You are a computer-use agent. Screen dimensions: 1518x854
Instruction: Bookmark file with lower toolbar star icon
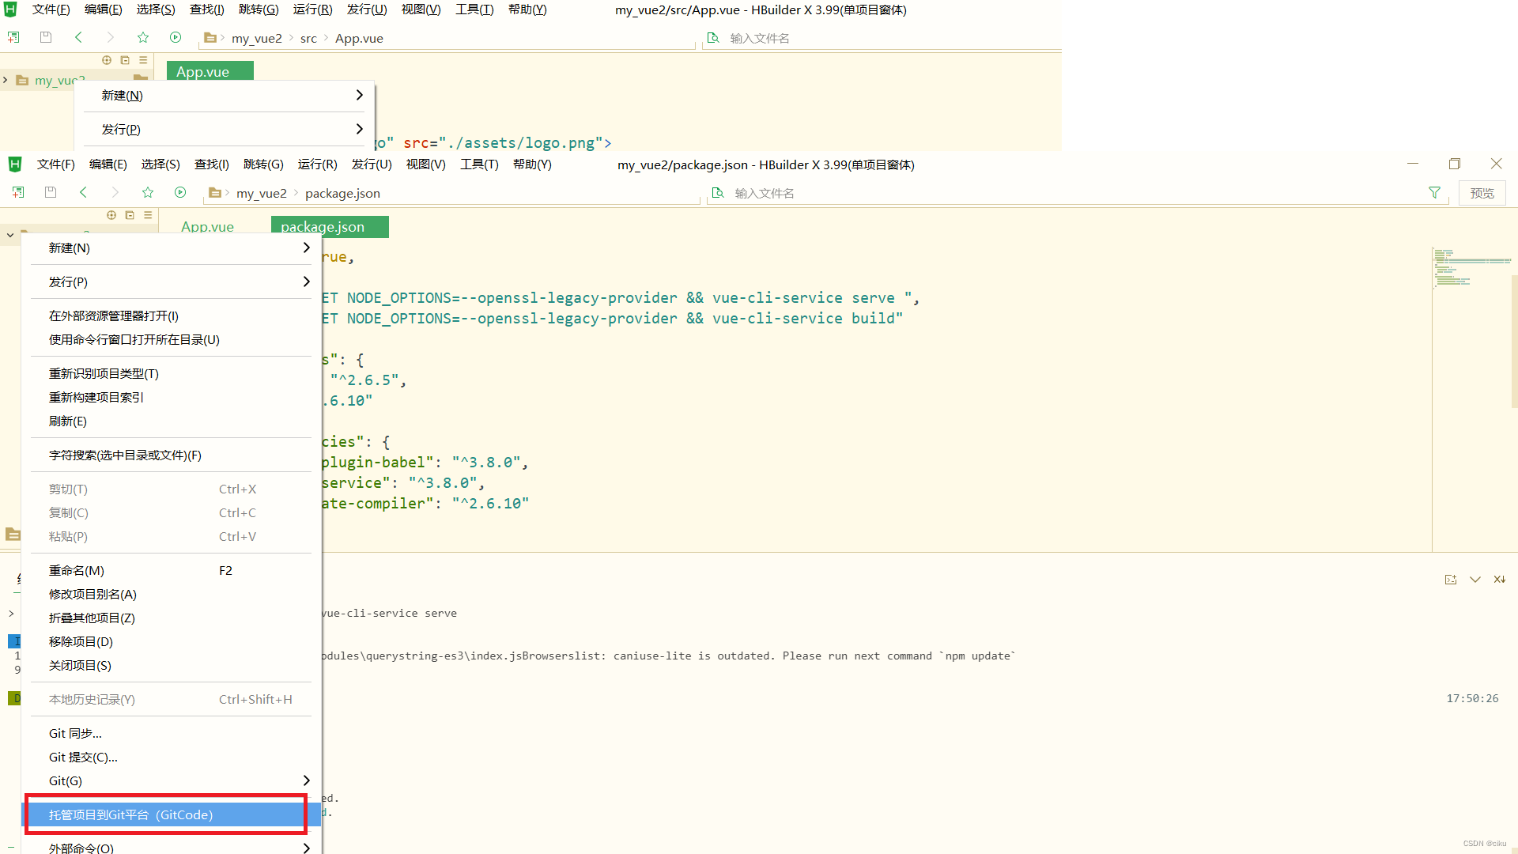tap(148, 192)
